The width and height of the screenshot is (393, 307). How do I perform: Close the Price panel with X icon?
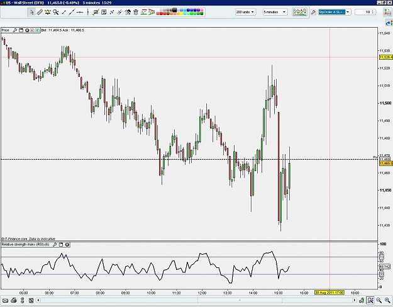[x=27, y=30]
